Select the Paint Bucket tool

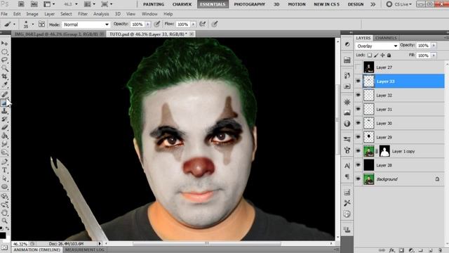pos(5,136)
